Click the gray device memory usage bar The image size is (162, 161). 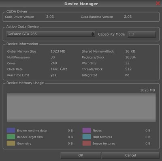pyautogui.click(x=81, y=108)
